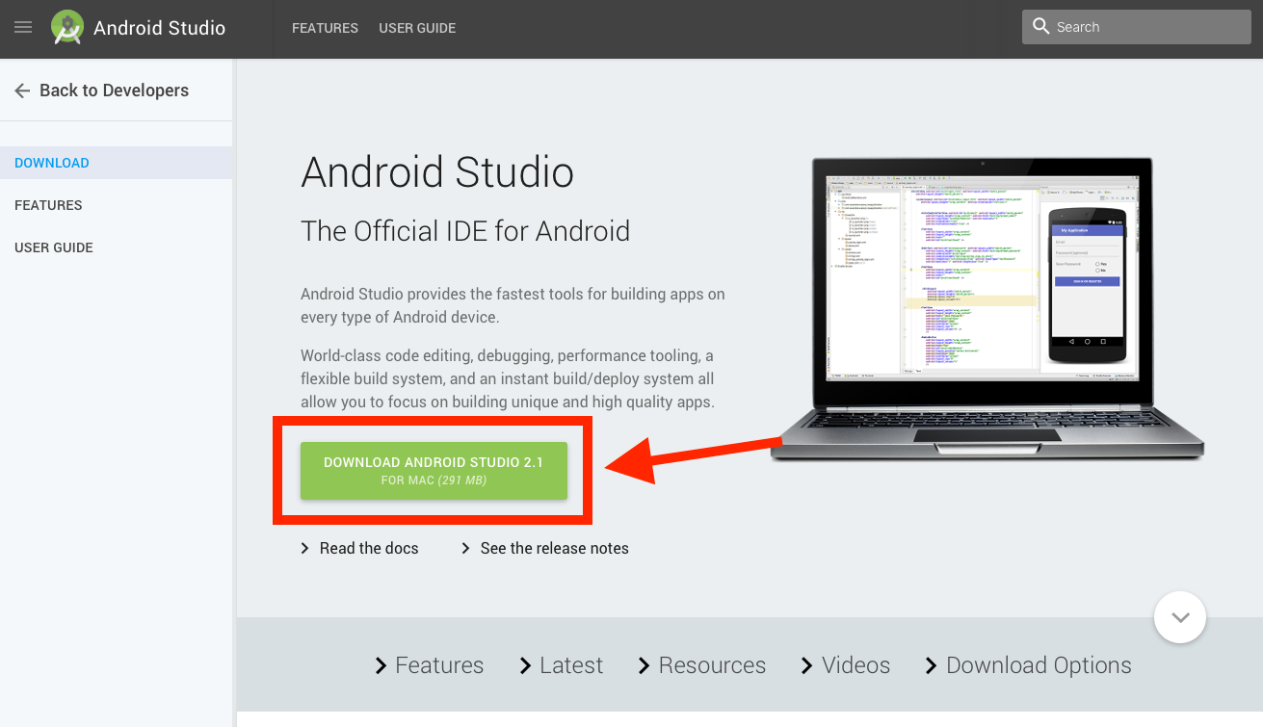Click the Android Studio title in header
1263x727 pixels.
pos(160,28)
